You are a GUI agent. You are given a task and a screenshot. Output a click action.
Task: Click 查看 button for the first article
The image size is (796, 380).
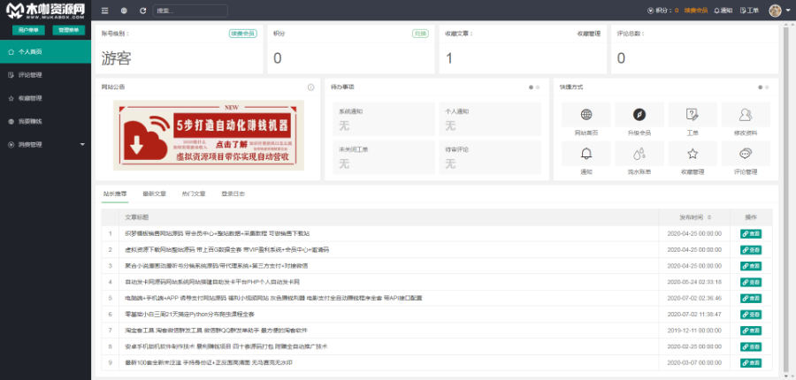pyautogui.click(x=750, y=233)
